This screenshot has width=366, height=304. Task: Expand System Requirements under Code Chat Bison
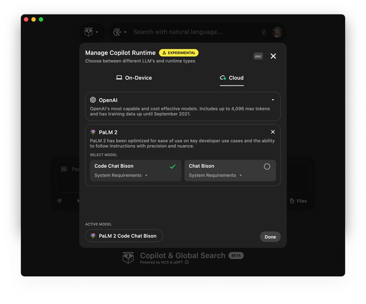coord(121,175)
